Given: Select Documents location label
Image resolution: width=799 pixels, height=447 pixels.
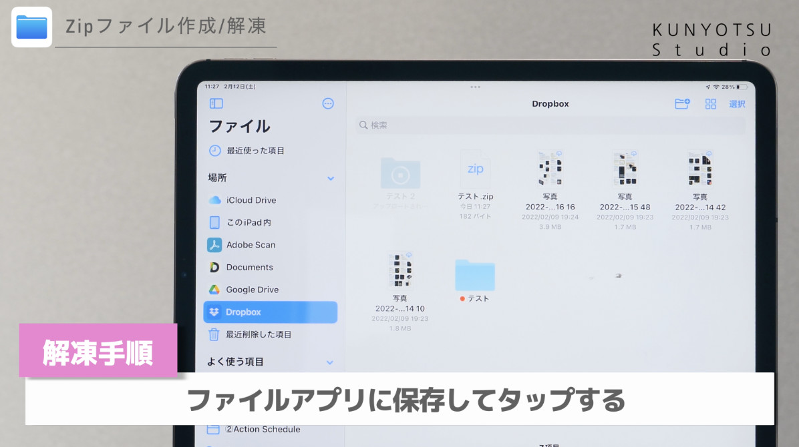Looking at the screenshot, I should click(x=250, y=268).
